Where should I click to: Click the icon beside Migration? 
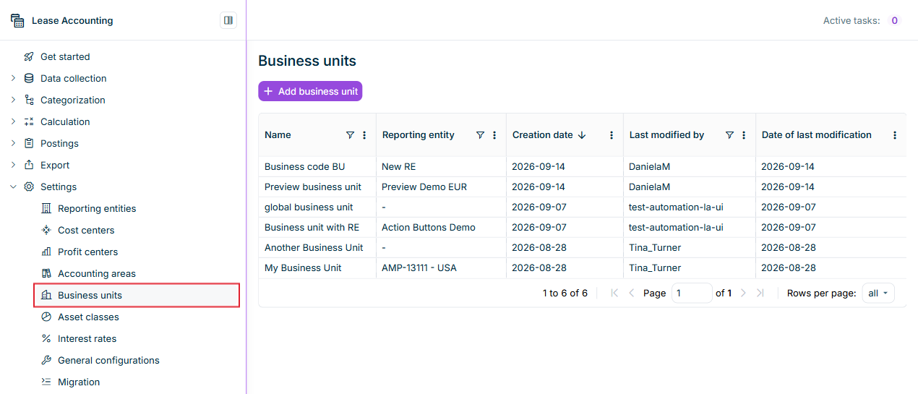(46, 382)
